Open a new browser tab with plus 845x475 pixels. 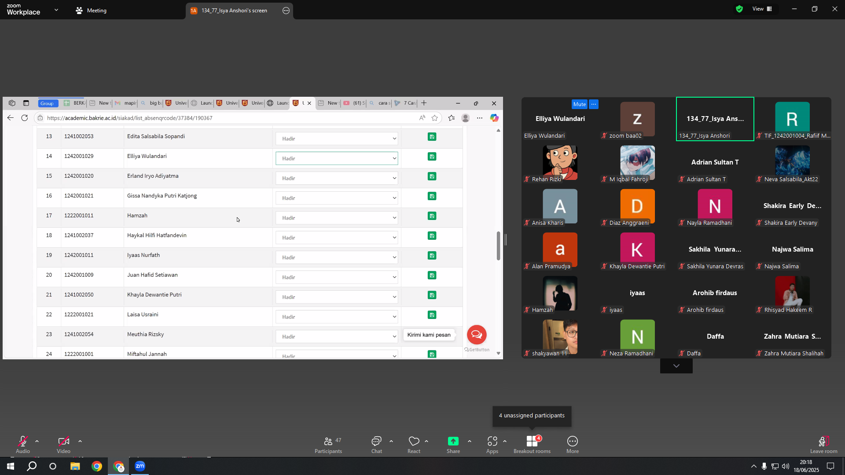pyautogui.click(x=424, y=103)
